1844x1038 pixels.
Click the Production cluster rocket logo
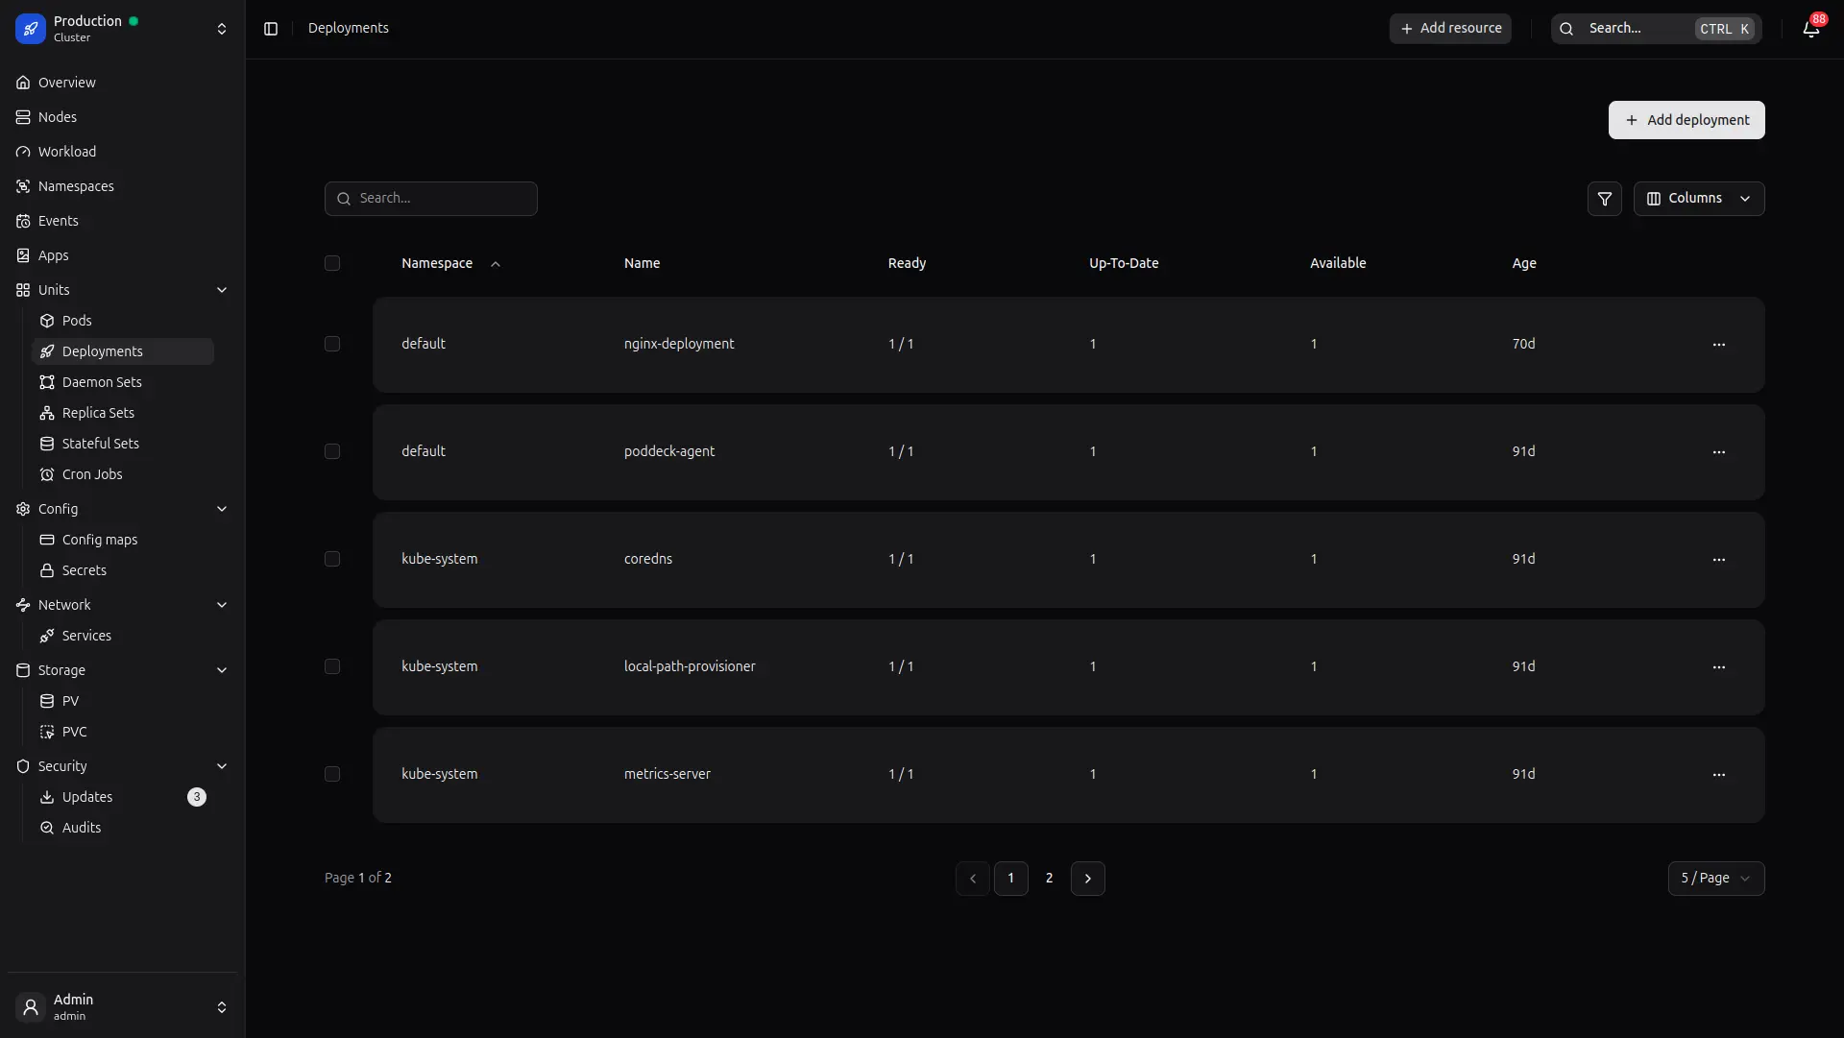31,29
